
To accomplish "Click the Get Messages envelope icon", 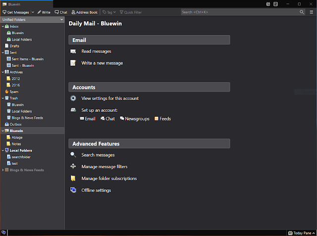I will point(4,12).
